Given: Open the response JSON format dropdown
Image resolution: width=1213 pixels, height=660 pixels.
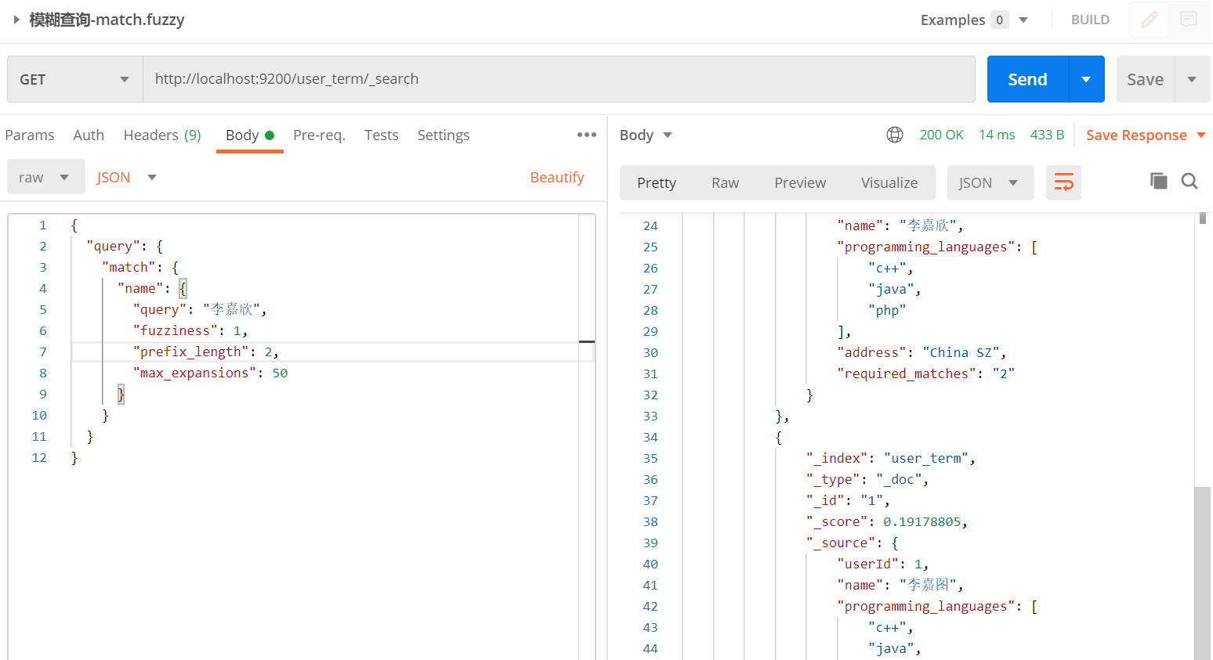Looking at the screenshot, I should coord(990,182).
